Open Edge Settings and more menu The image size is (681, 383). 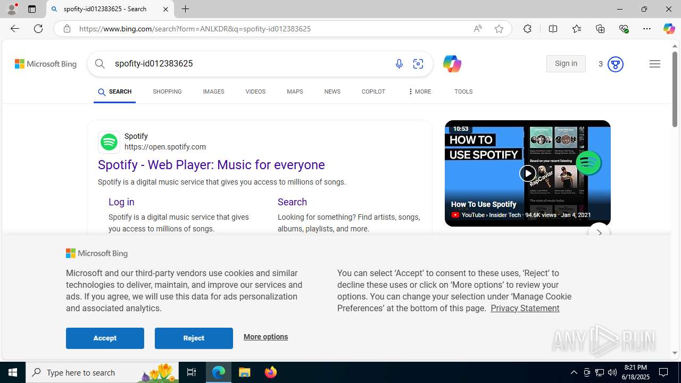647,29
